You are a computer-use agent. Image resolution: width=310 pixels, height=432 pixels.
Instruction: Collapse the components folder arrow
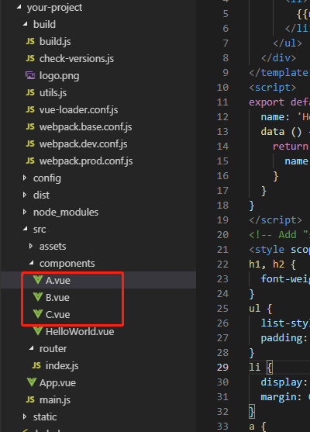[x=31, y=264]
